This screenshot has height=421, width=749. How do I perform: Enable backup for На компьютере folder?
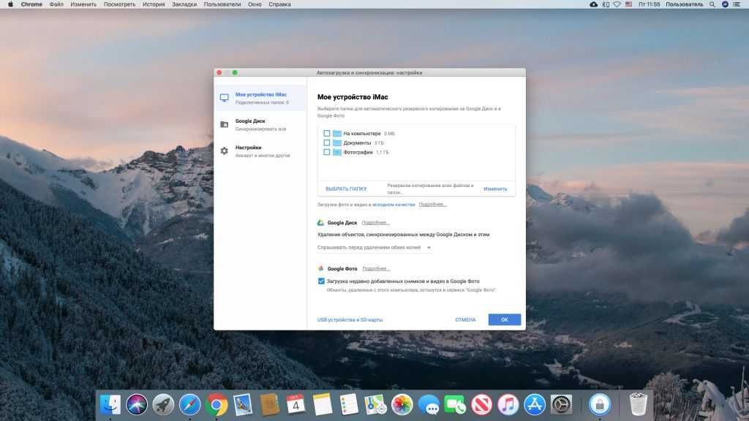(x=327, y=134)
